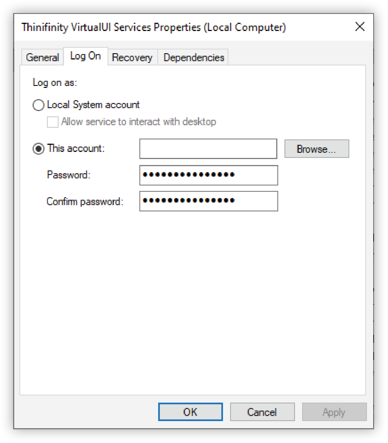Click the "Confirm password:" label text

[85, 201]
